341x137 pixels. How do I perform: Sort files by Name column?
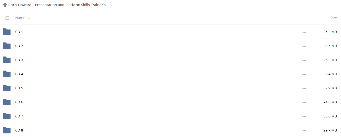(x=20, y=18)
